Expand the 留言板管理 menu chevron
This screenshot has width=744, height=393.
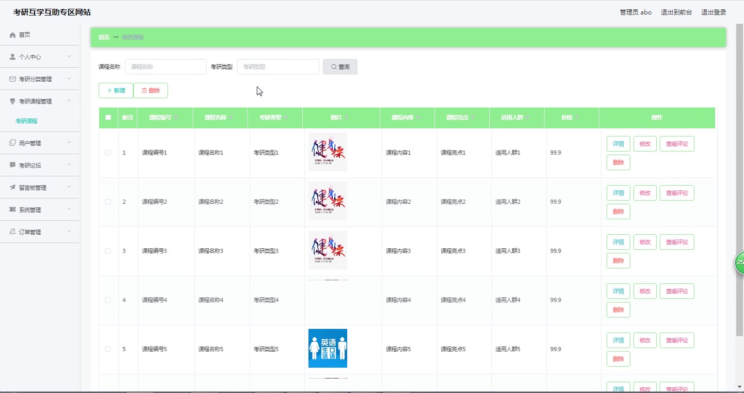tap(69, 187)
